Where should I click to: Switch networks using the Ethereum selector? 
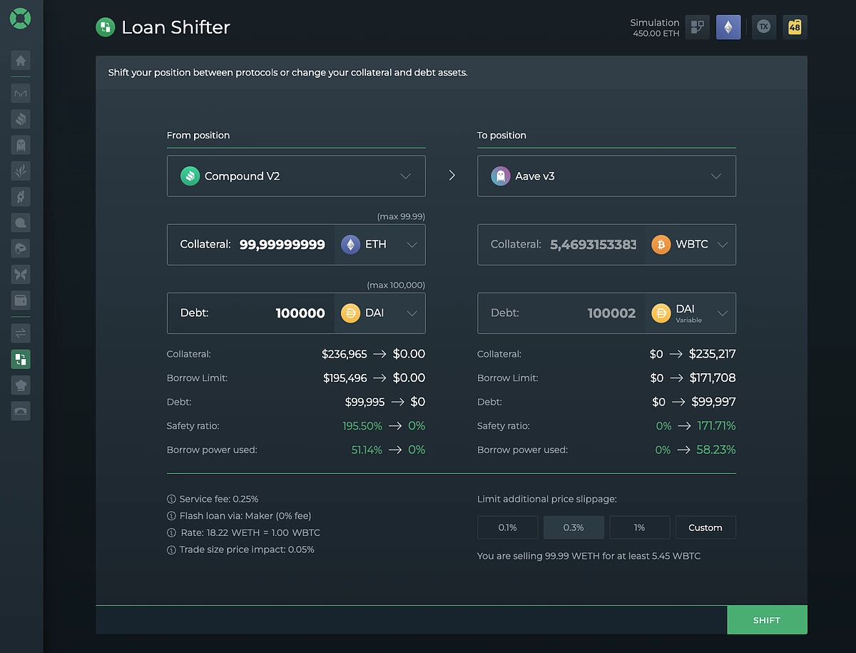pos(728,26)
